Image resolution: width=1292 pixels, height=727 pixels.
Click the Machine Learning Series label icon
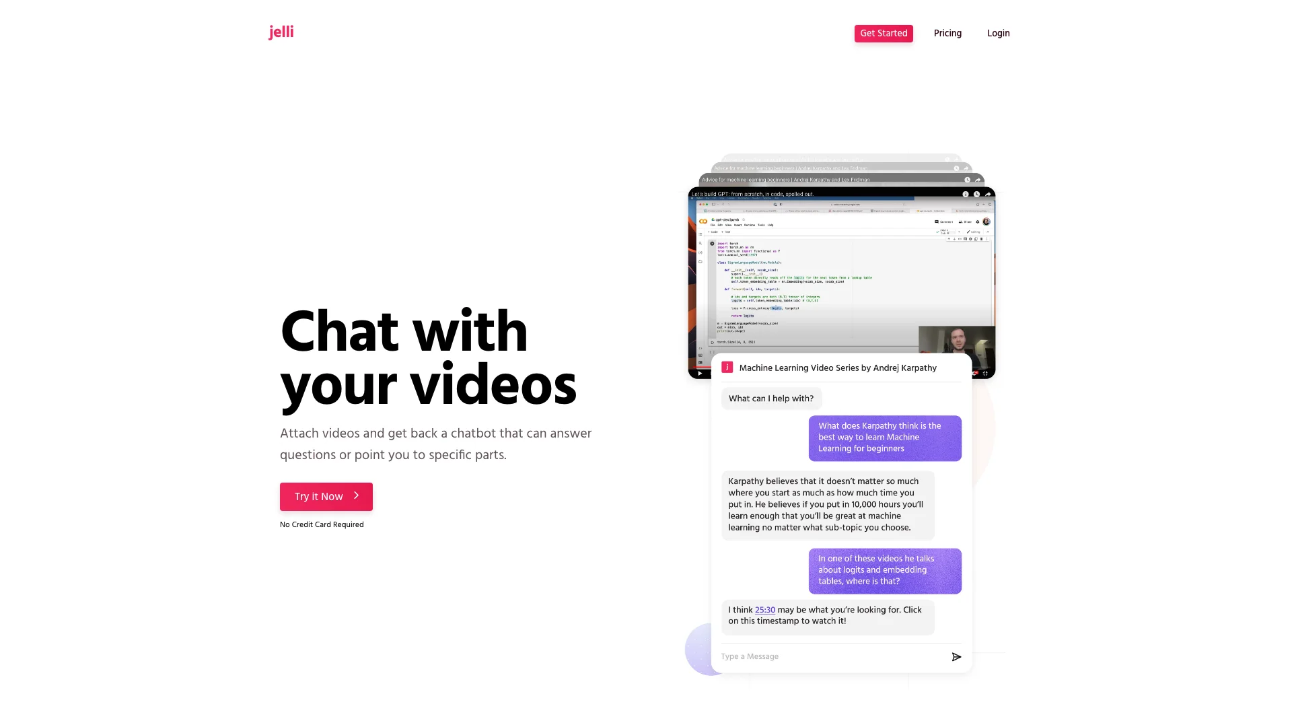(727, 368)
